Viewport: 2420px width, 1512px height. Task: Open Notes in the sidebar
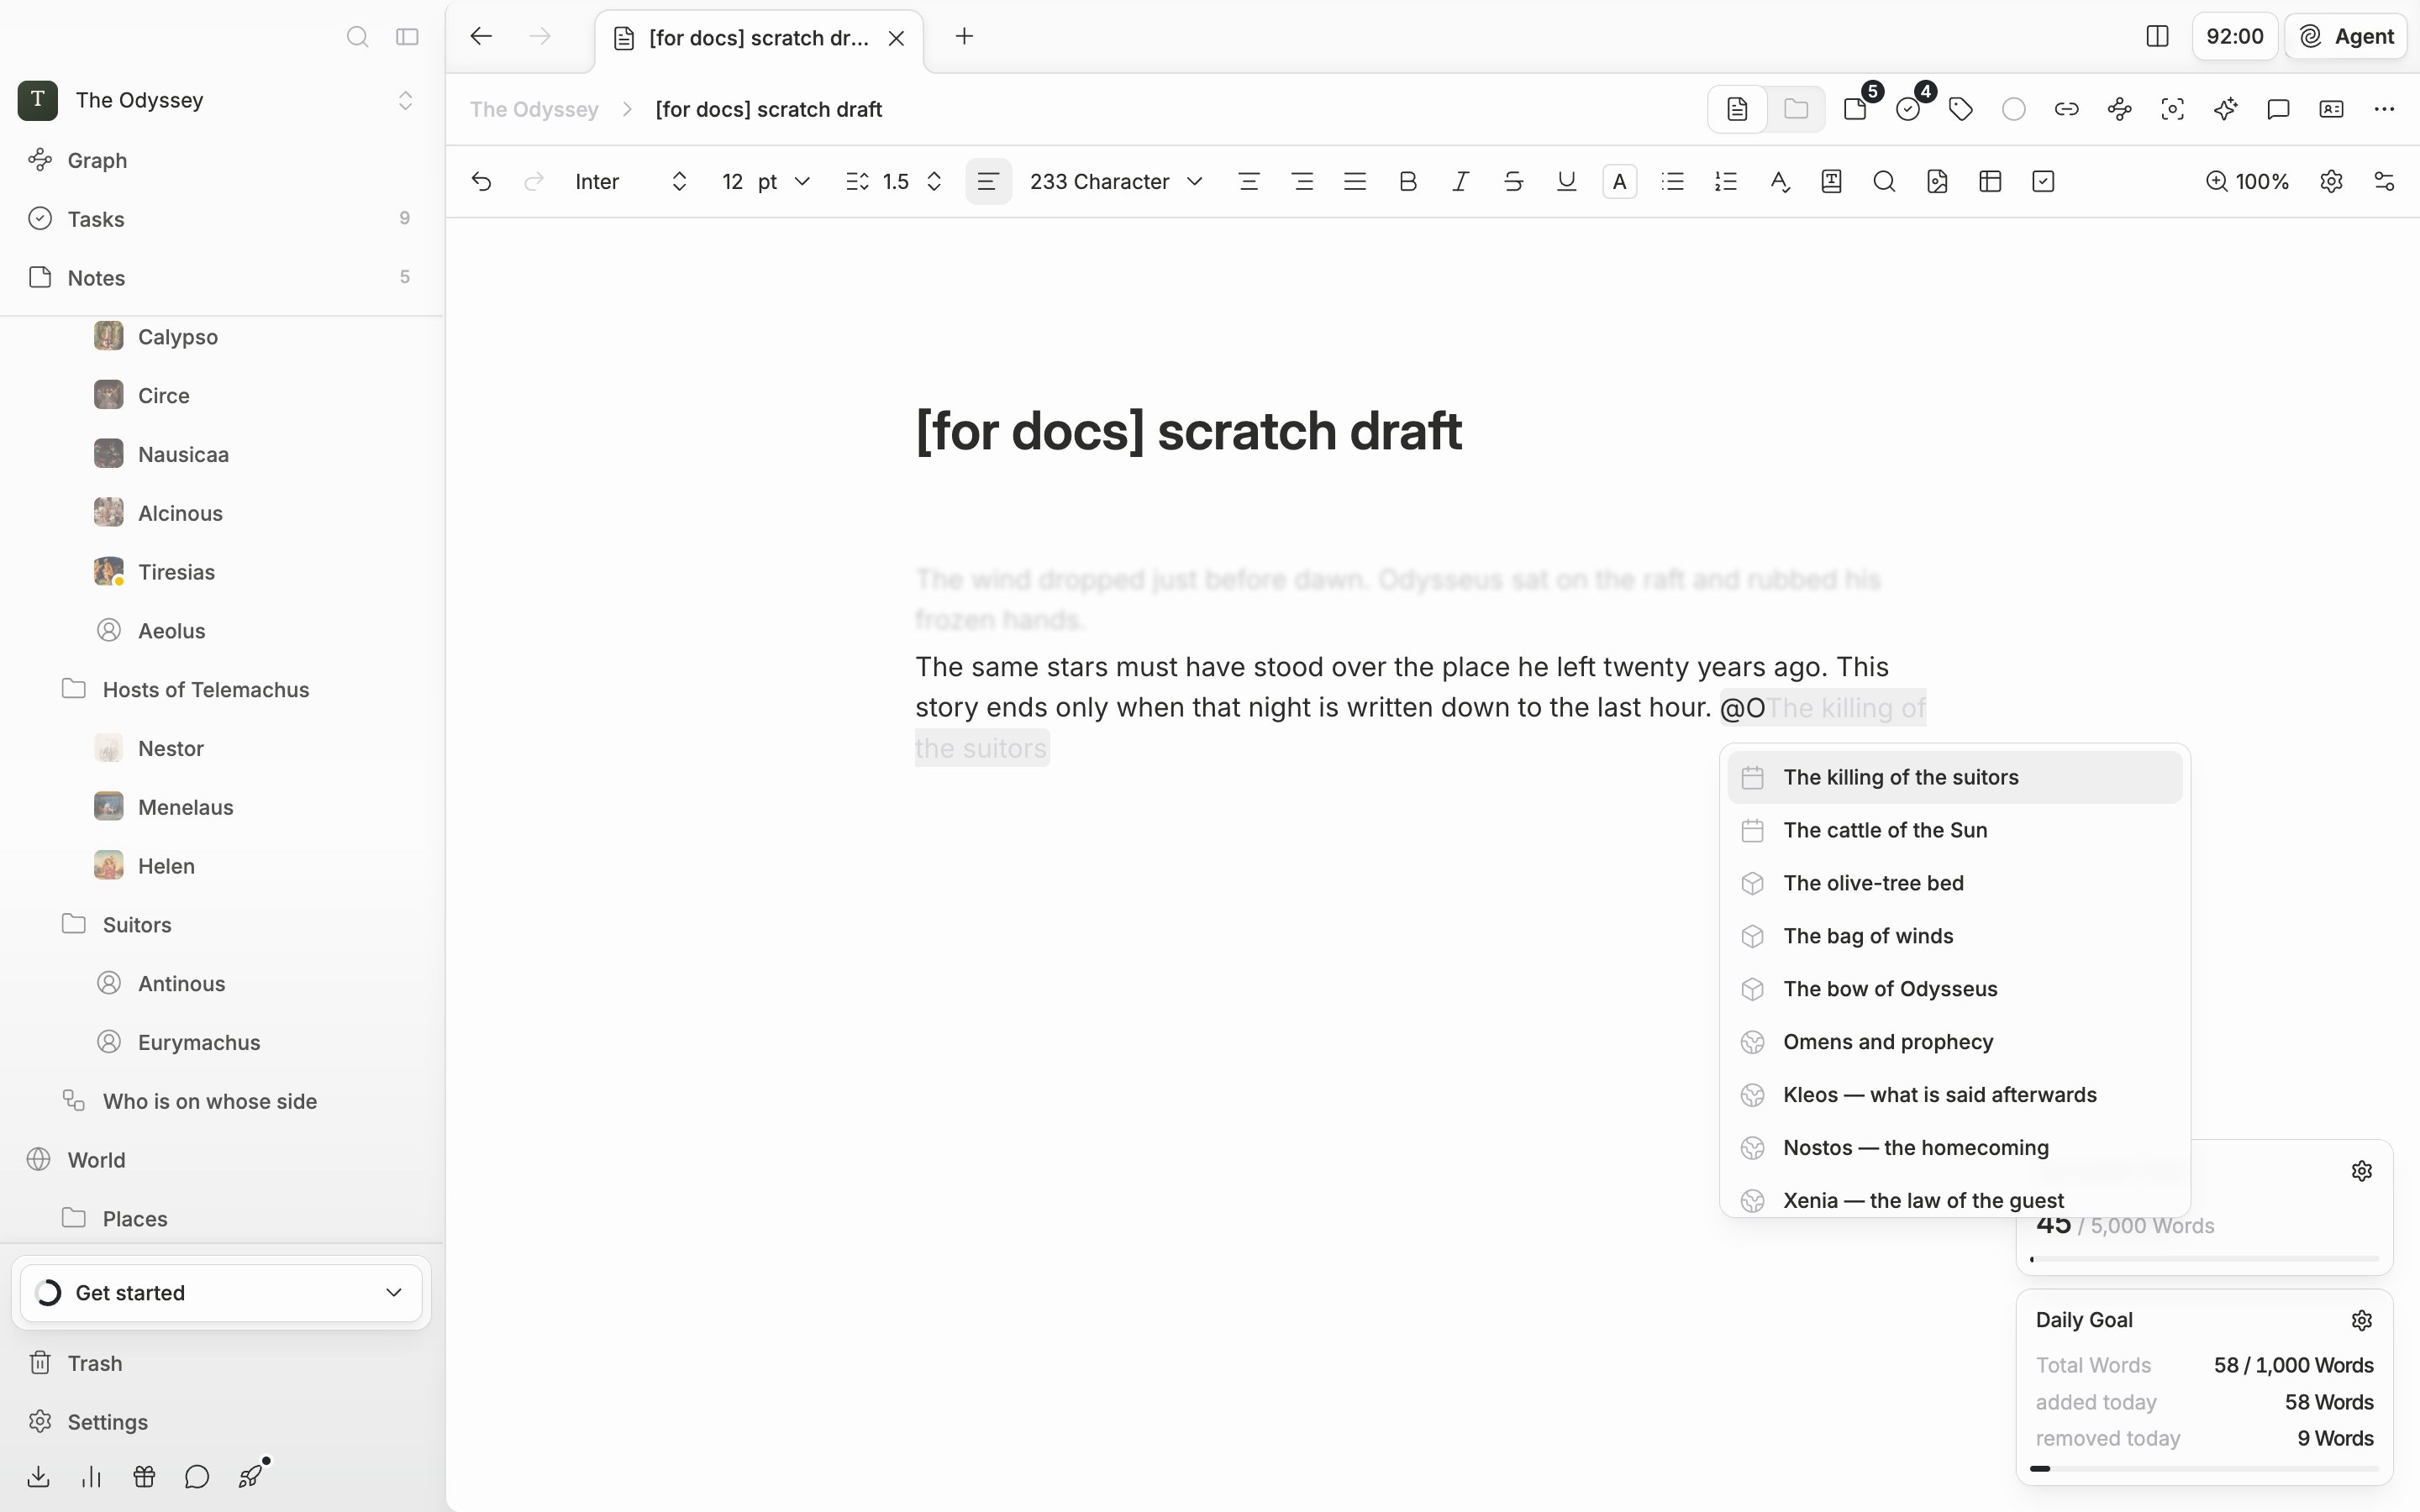coord(222,278)
